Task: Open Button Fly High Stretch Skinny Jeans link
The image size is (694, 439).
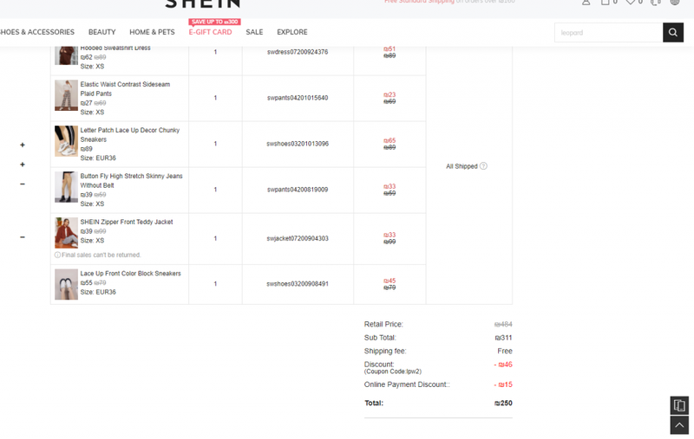Action: pos(131,181)
